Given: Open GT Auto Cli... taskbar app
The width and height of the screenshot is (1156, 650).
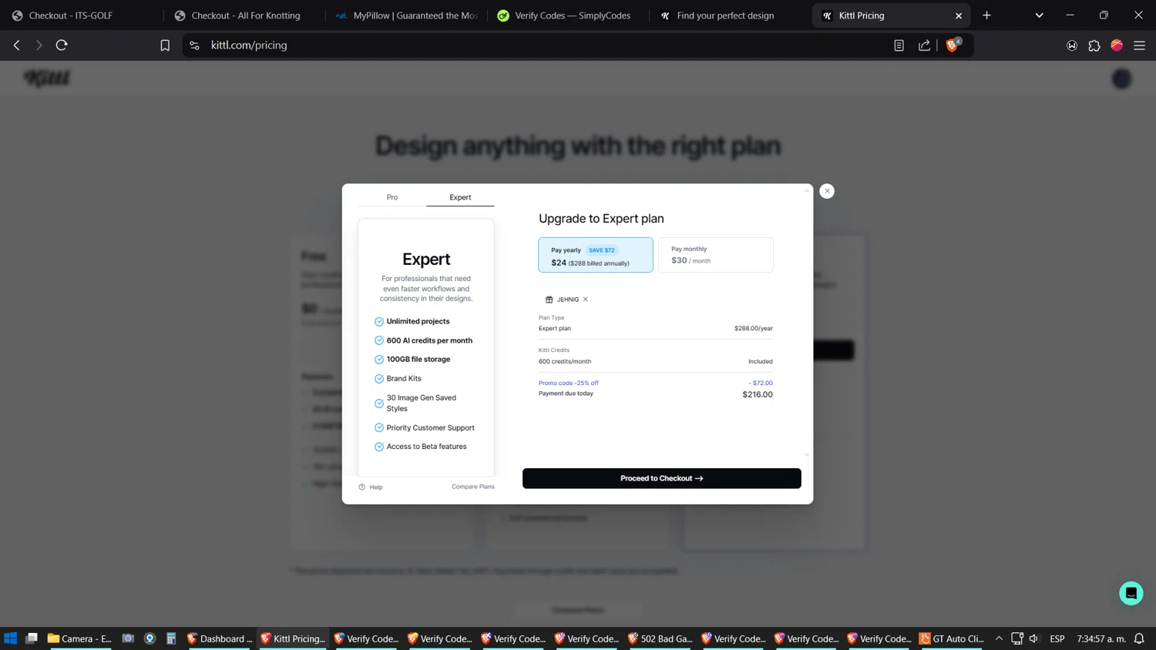Looking at the screenshot, I should pyautogui.click(x=952, y=638).
